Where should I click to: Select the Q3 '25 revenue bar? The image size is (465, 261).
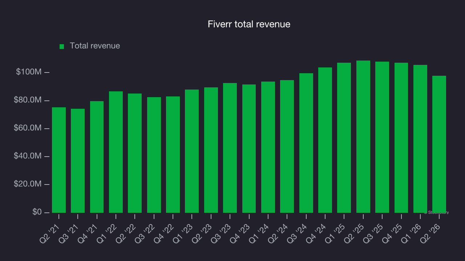pyautogui.click(x=382, y=137)
